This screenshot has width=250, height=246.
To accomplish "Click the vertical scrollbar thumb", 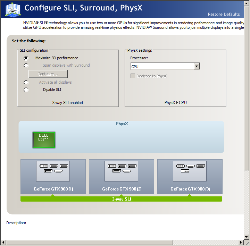I will 247,88.
